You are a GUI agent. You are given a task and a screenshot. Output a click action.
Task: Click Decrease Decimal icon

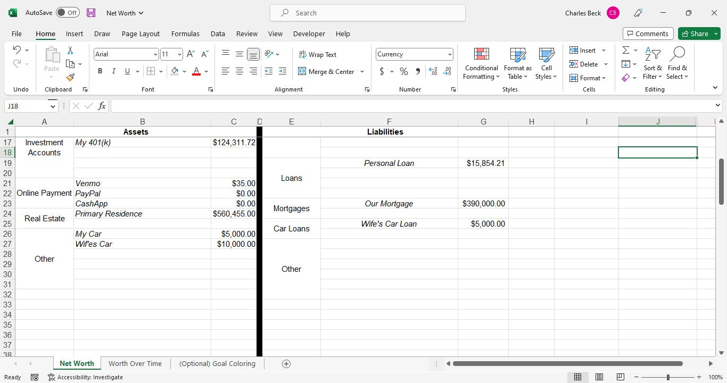[x=447, y=71]
